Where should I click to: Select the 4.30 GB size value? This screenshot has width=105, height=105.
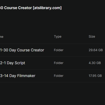pyautogui.click(x=95, y=63)
